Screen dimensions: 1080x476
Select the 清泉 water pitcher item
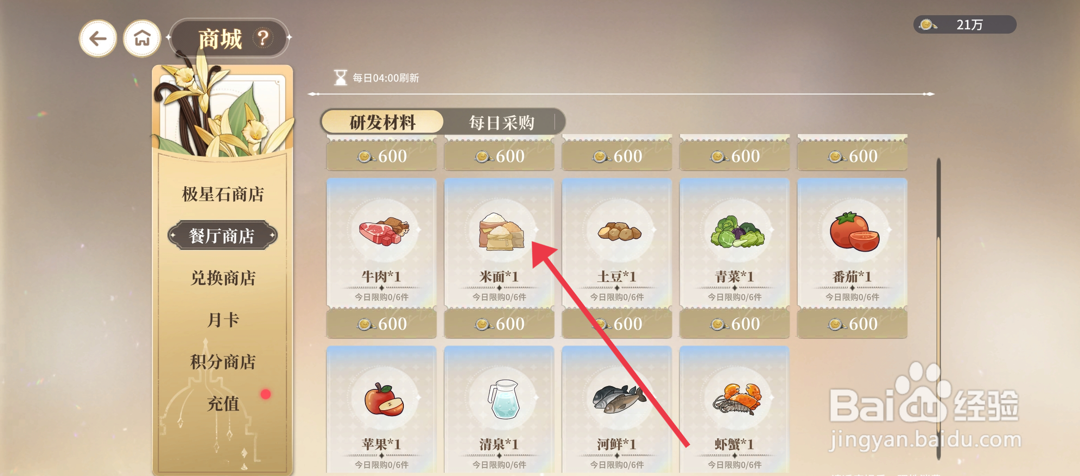[x=503, y=399]
